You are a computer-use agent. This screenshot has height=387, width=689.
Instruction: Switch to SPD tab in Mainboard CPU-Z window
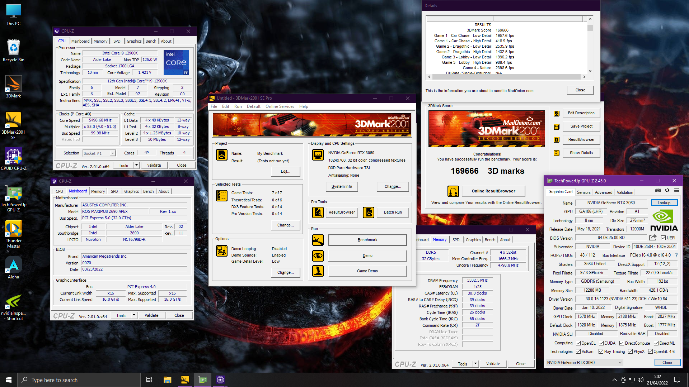click(114, 191)
